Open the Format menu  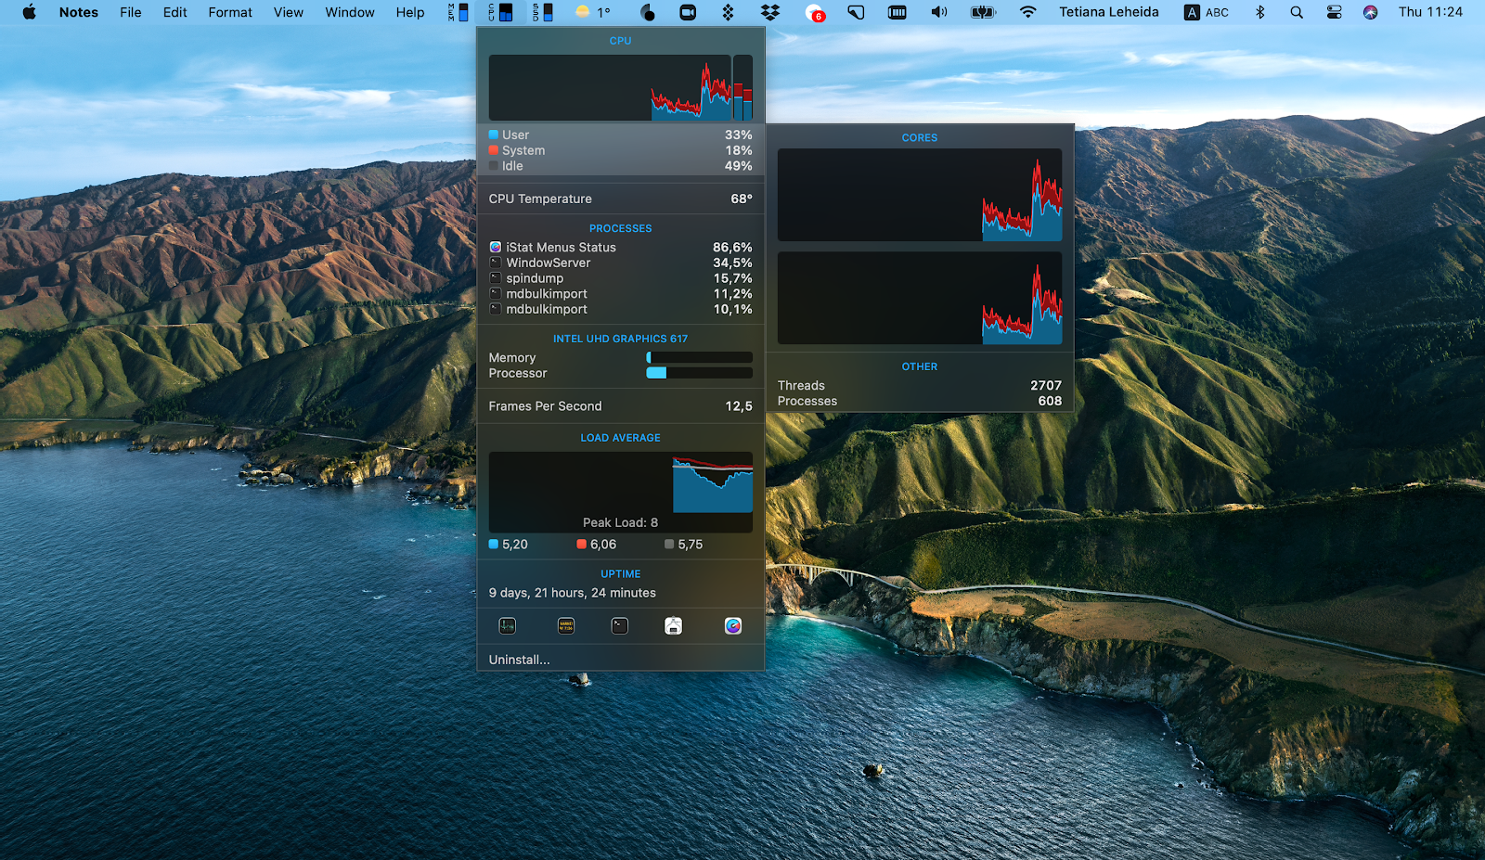click(230, 12)
